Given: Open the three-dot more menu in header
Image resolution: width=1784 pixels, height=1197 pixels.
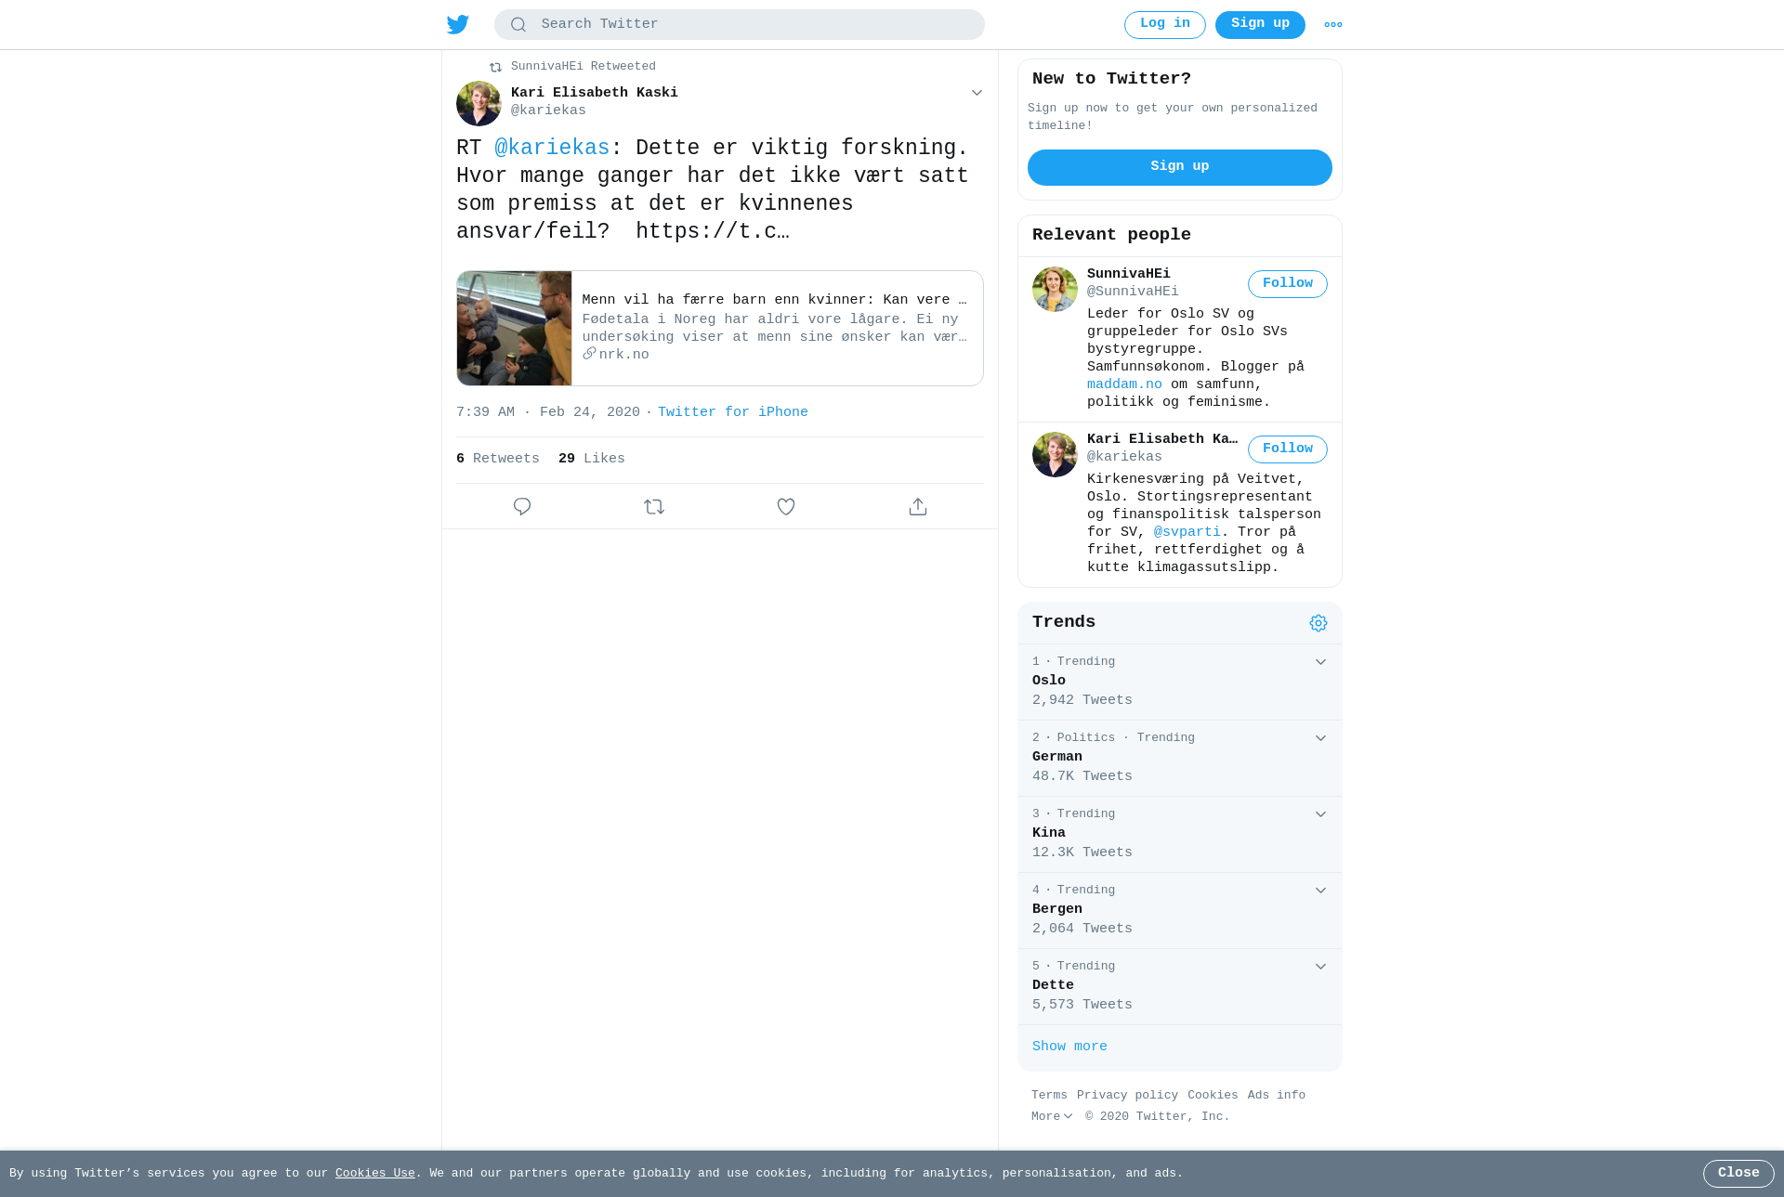Looking at the screenshot, I should (x=1332, y=25).
